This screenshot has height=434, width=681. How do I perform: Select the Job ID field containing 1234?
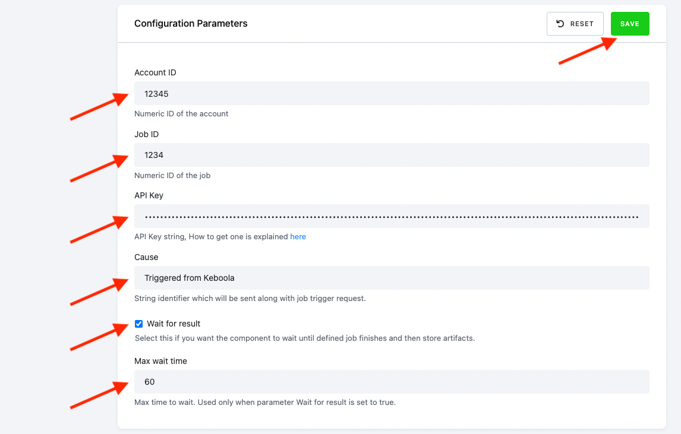392,155
